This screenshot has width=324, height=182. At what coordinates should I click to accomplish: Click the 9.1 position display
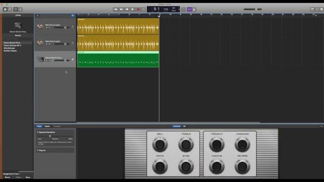click(156, 9)
